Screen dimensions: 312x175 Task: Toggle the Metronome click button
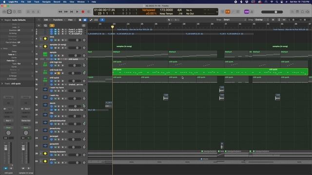tap(252, 12)
